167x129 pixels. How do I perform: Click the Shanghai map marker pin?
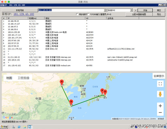click(x=71, y=103)
